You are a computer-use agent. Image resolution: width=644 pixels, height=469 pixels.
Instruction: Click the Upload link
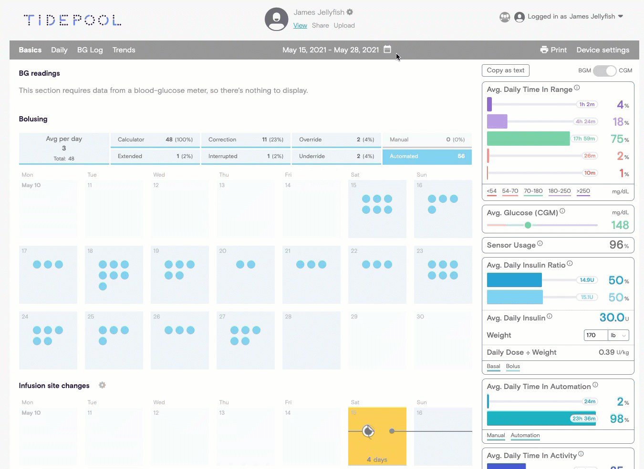tap(344, 25)
